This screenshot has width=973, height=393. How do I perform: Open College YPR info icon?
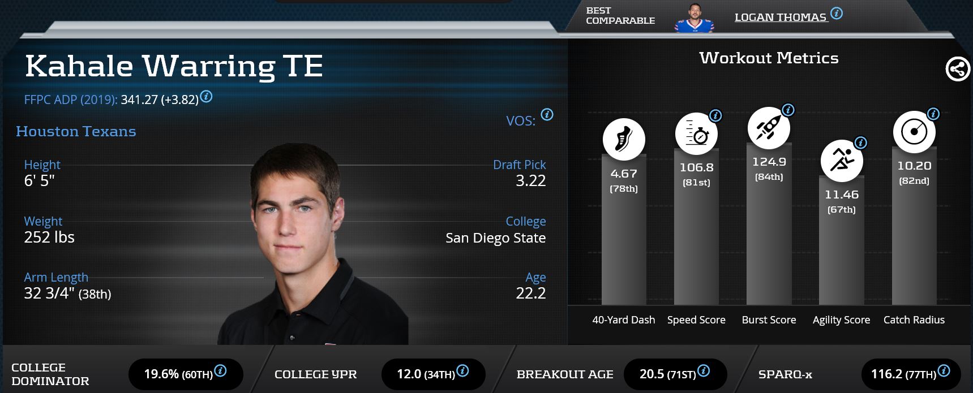coord(462,371)
